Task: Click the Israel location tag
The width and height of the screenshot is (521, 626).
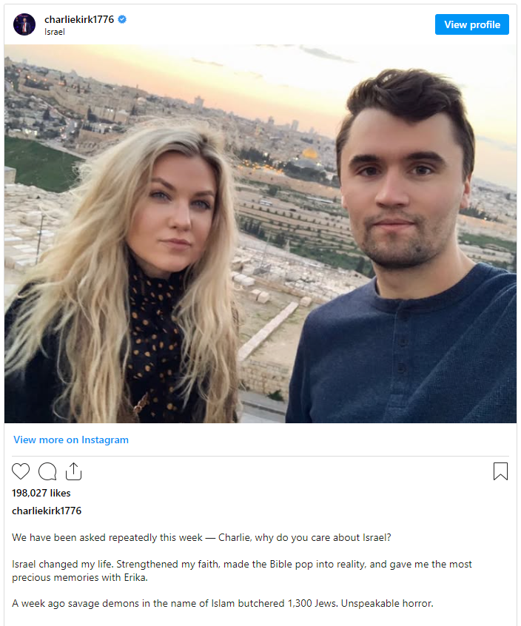Action: (54, 32)
